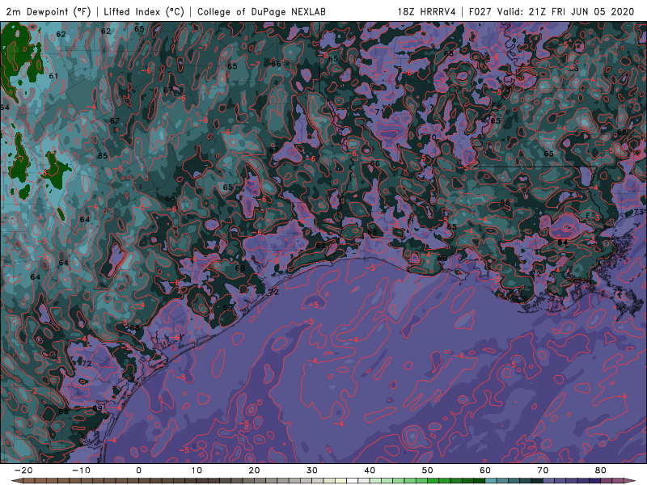The height and width of the screenshot is (485, 647).
Task: Click the "-8" lifted index contour label
Action: (323, 55)
